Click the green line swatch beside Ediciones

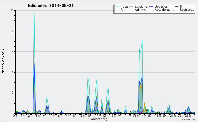131,7
